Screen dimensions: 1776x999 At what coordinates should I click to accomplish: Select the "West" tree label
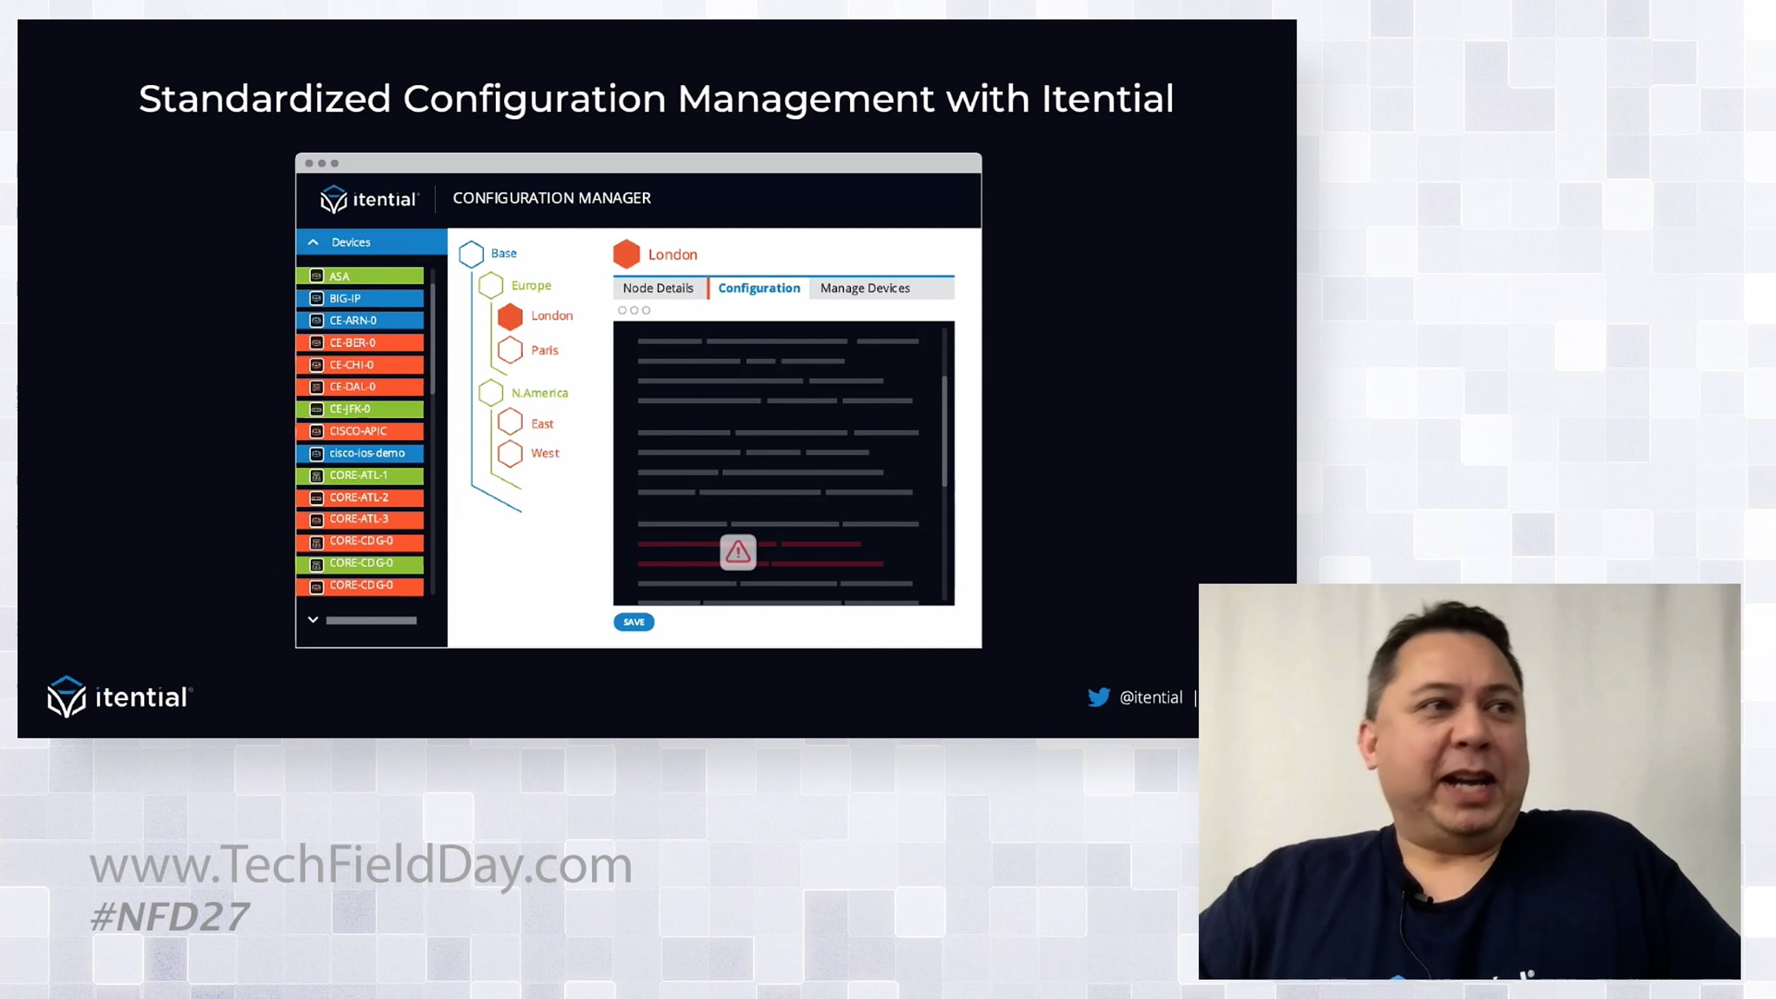[545, 454]
